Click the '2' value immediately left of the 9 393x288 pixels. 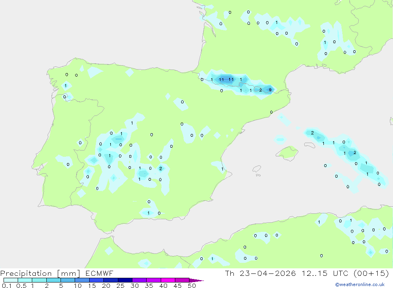coord(261,90)
